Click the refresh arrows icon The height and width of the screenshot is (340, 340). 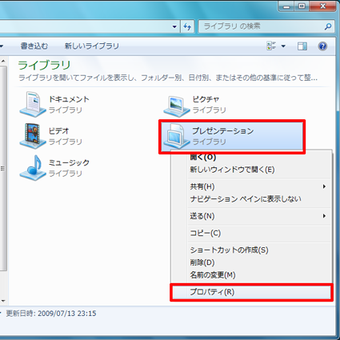187,26
